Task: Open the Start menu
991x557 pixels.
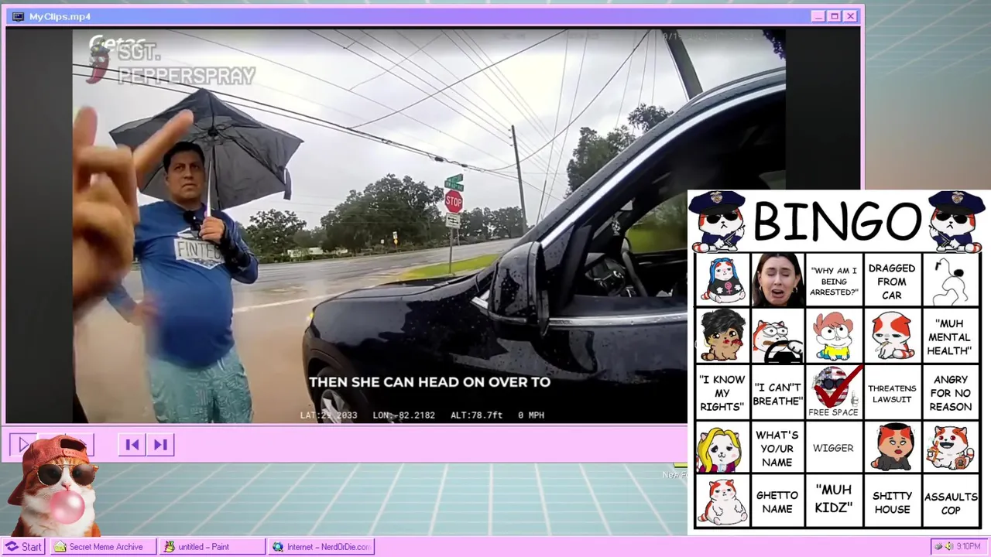Action: [24, 547]
